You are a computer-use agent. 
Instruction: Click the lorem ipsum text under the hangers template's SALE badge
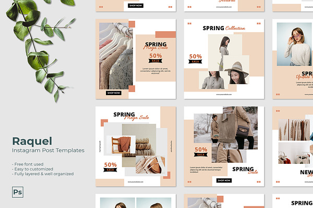pos(155,71)
